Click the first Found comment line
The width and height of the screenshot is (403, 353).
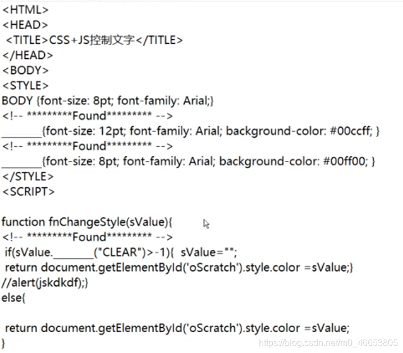(88, 115)
